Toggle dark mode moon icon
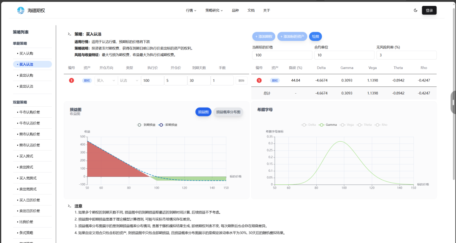The height and width of the screenshot is (243, 456). (x=415, y=11)
